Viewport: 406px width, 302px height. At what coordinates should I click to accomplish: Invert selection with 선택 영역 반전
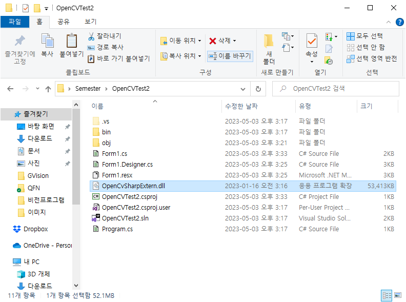(372, 58)
